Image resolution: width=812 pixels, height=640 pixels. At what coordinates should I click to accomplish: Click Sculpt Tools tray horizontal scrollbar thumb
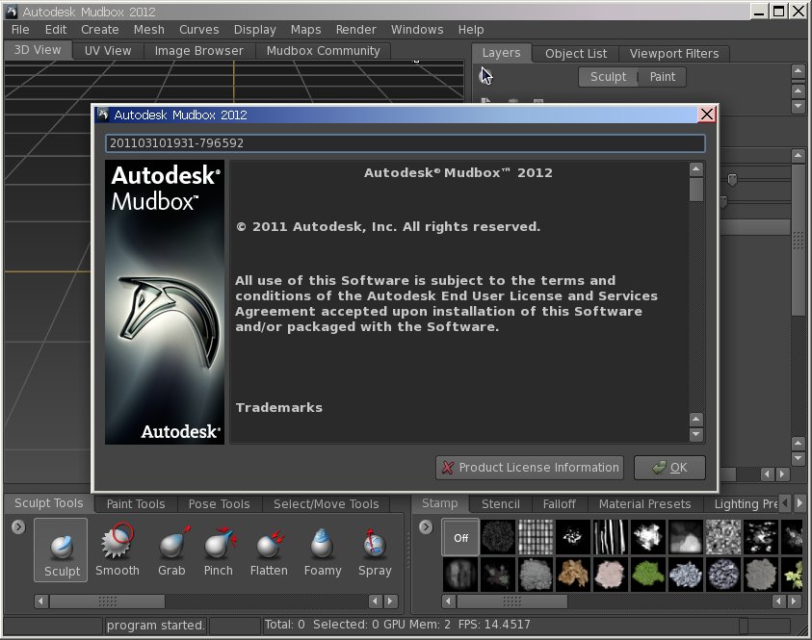coord(107,602)
